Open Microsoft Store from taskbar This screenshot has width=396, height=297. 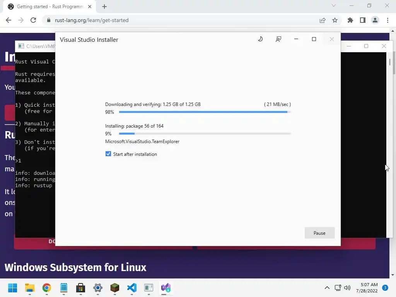coord(80,288)
